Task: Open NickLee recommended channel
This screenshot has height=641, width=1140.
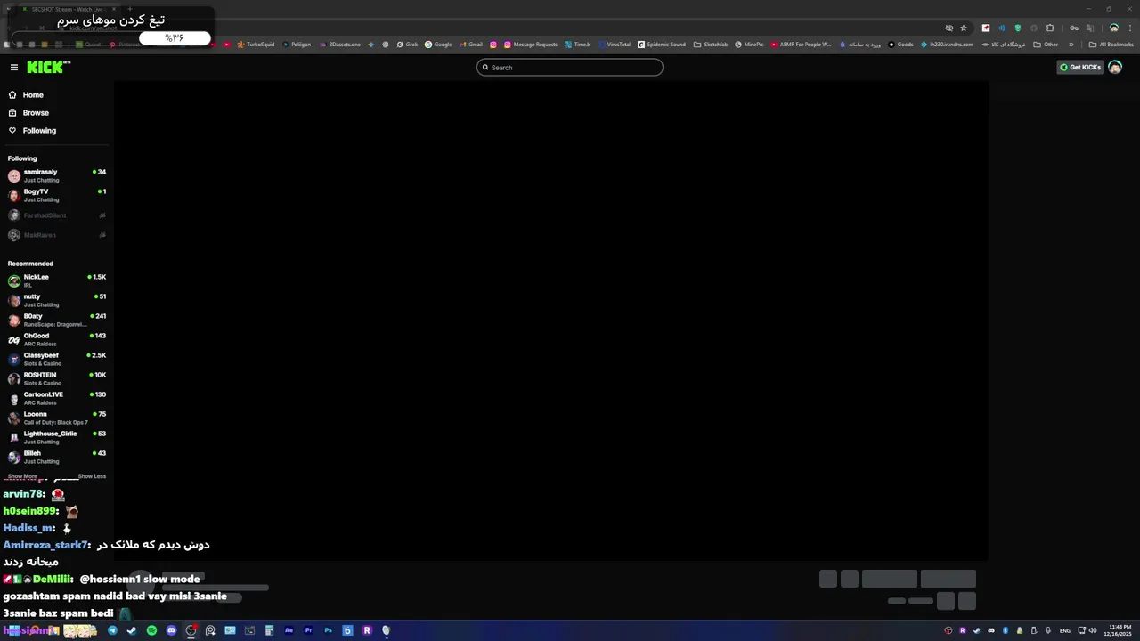Action: 55,280
